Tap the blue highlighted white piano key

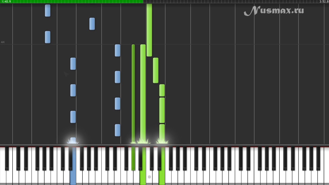(73, 177)
